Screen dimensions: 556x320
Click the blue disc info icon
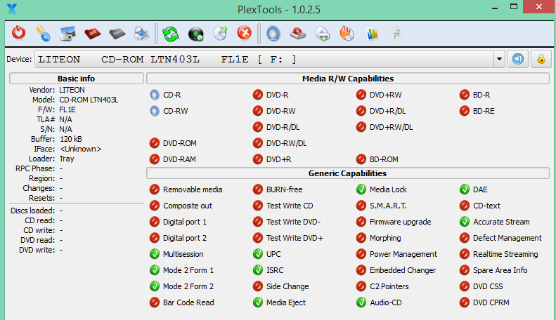pos(273,34)
